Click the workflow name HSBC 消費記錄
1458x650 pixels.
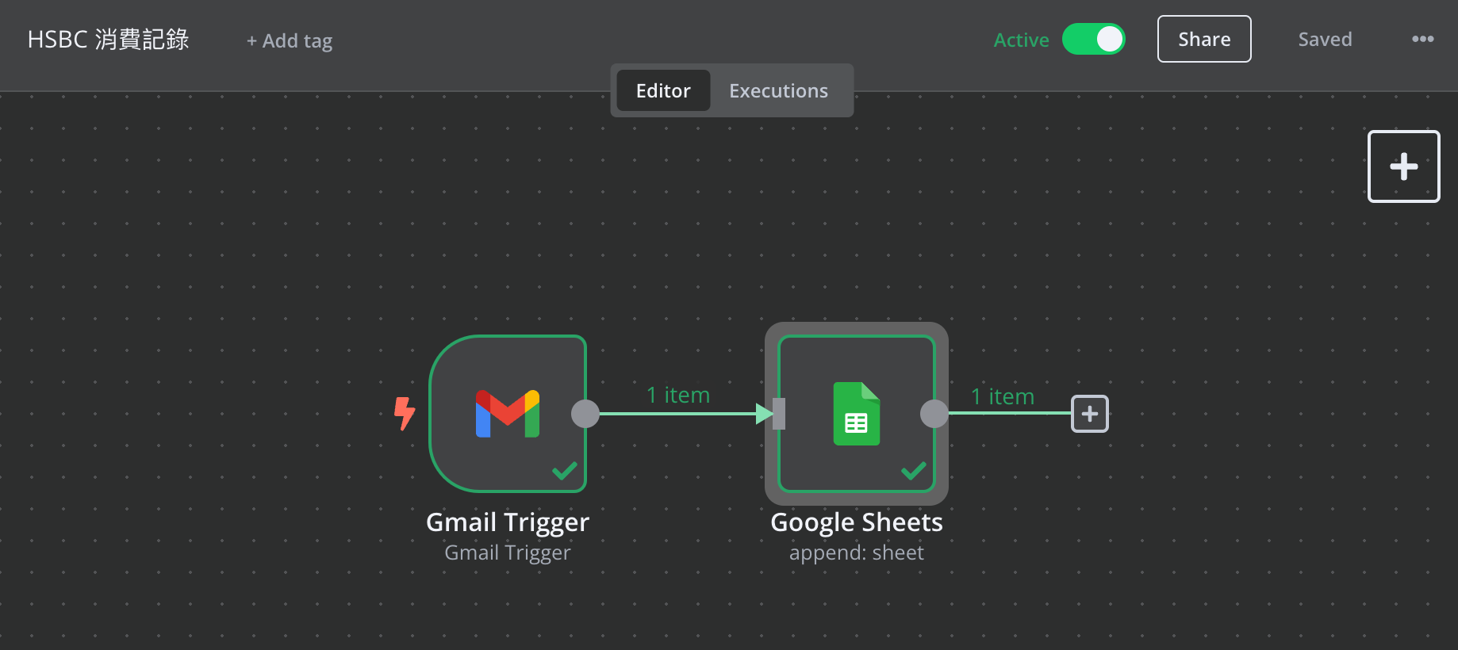coord(109,39)
